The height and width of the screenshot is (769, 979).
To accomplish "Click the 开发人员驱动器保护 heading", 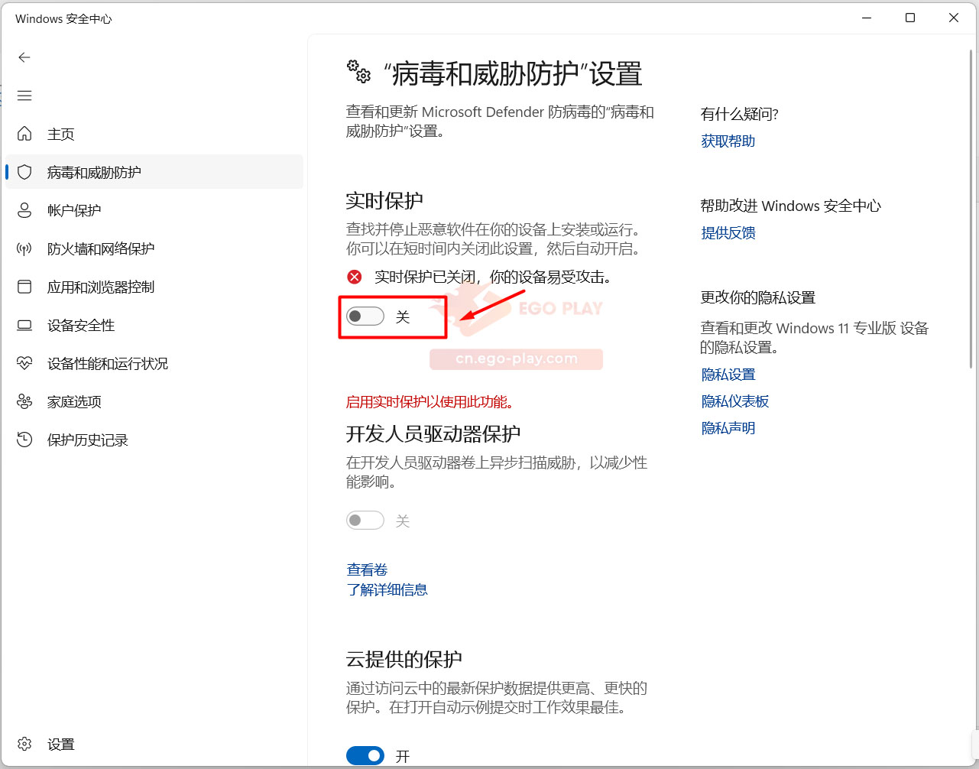I will coord(433,433).
